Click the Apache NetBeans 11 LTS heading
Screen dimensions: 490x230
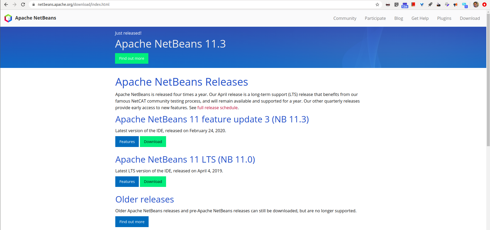185,160
